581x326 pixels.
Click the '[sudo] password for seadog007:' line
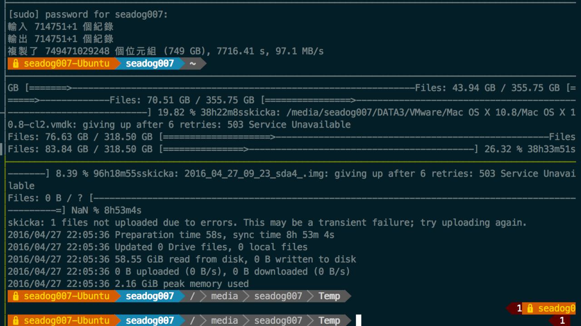click(88, 15)
